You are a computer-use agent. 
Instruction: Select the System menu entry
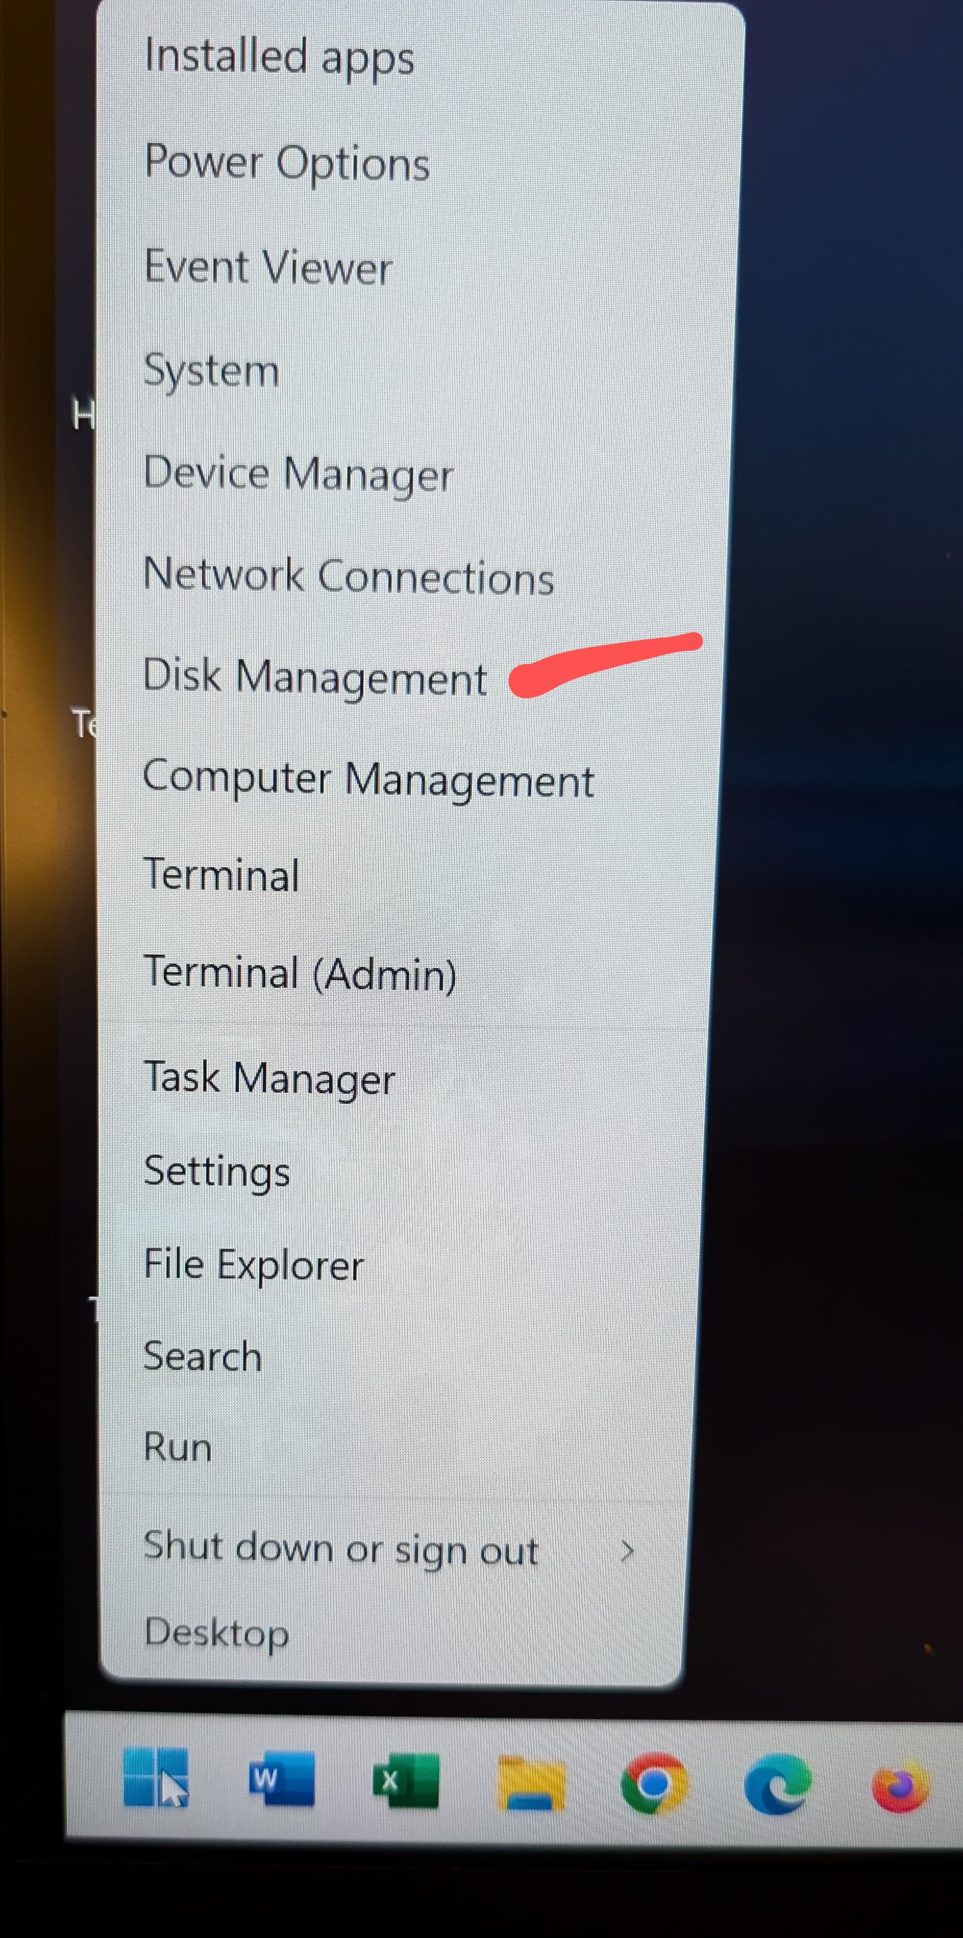pos(211,371)
